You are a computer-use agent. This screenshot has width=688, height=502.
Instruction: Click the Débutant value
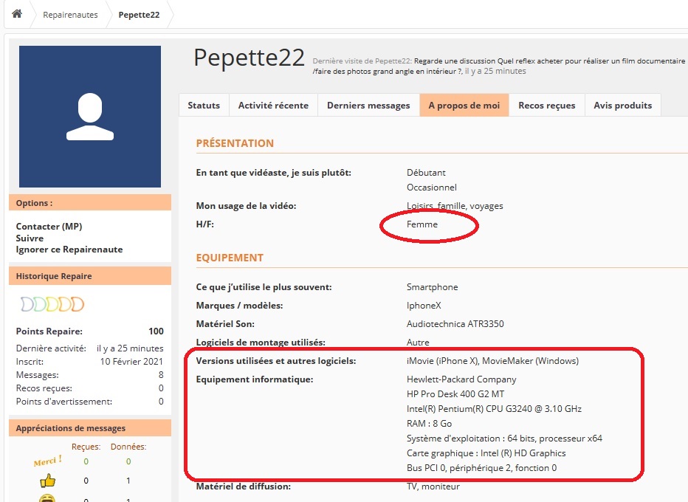click(426, 173)
